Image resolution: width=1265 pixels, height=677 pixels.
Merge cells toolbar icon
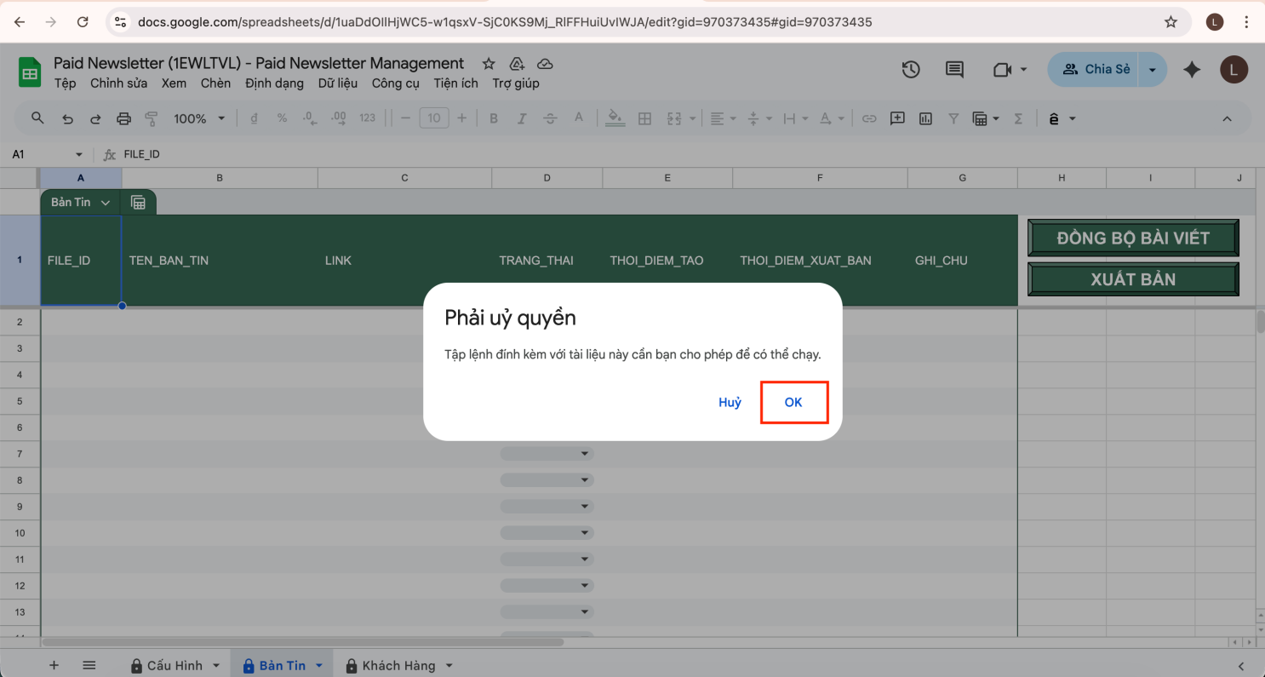(674, 118)
